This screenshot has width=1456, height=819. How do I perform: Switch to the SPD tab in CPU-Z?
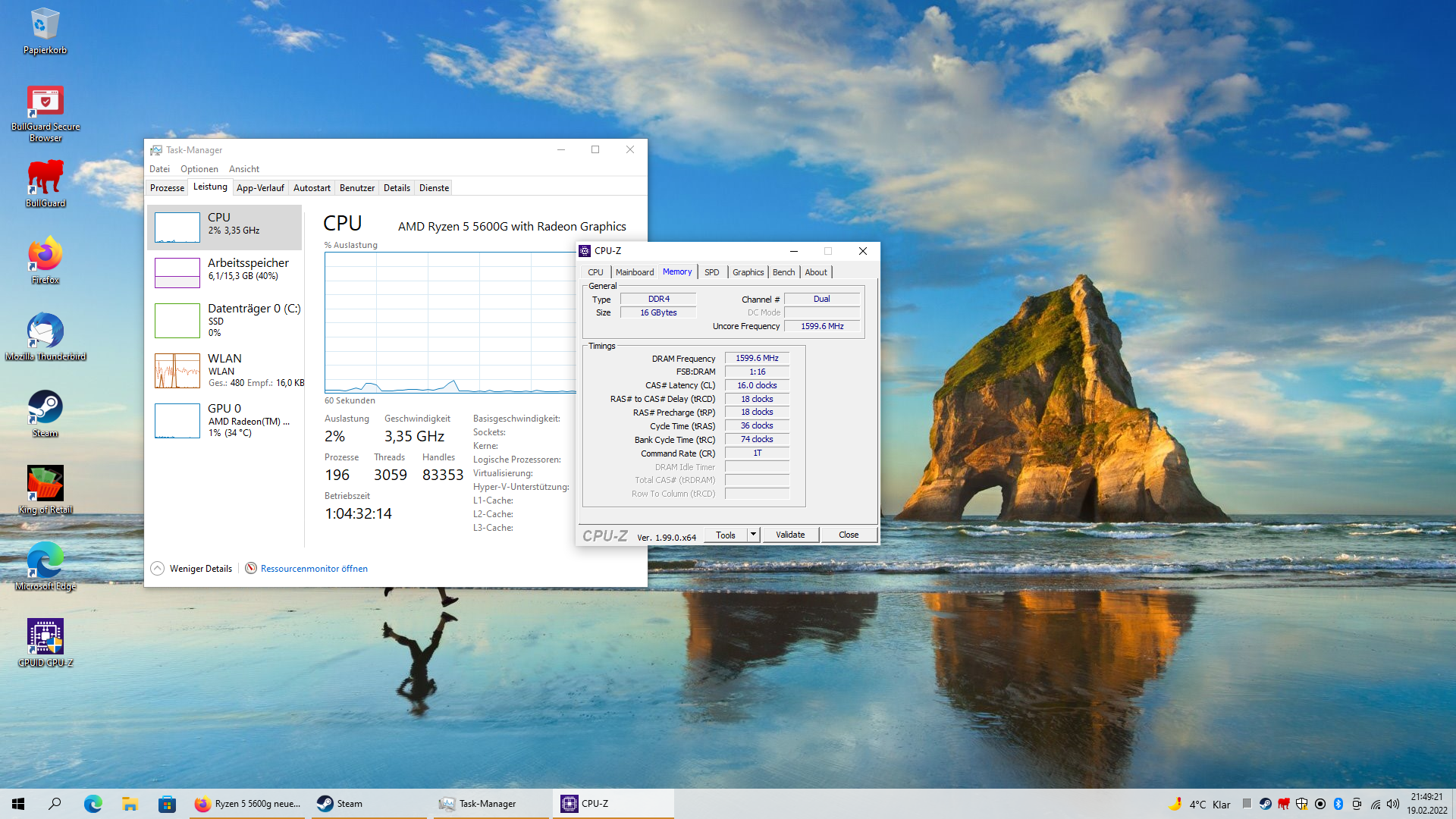tap(711, 272)
